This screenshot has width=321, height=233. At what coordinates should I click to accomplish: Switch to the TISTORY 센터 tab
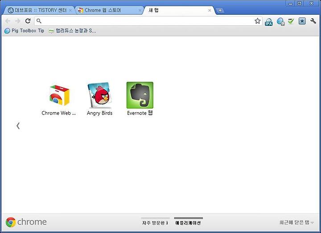[x=39, y=10]
